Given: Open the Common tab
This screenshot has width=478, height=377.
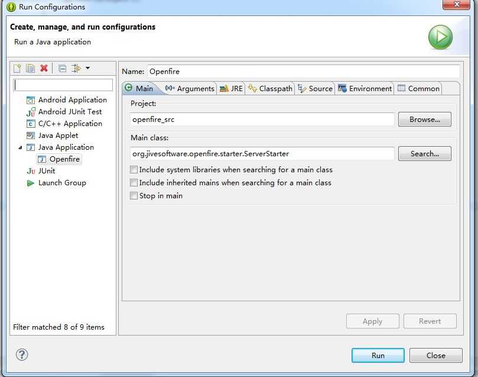Looking at the screenshot, I should coord(418,89).
